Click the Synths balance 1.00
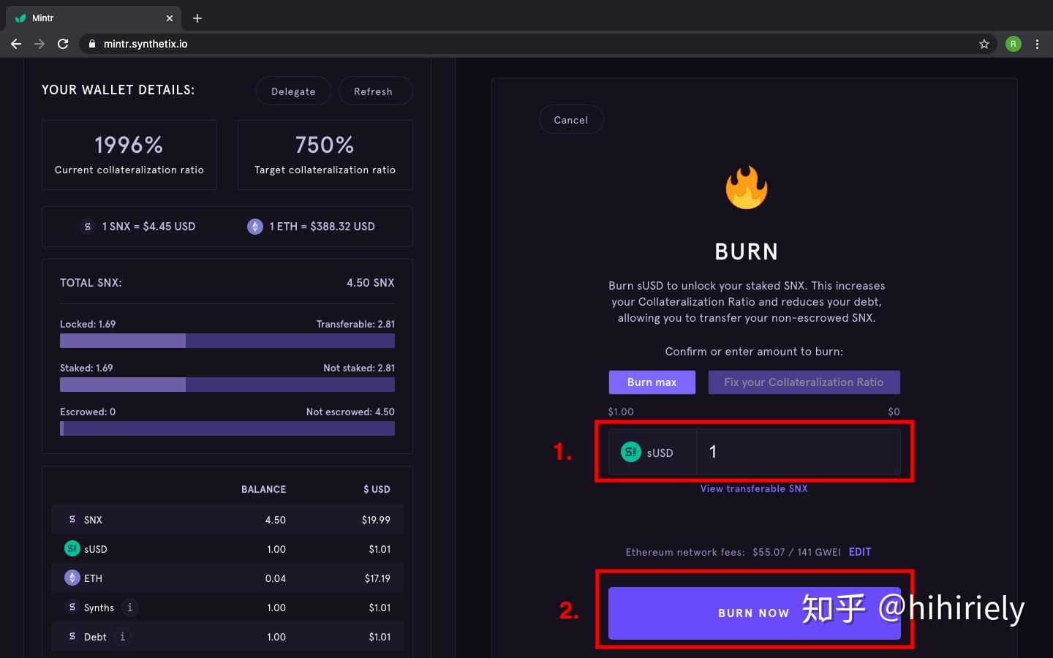The width and height of the screenshot is (1053, 658). (276, 608)
